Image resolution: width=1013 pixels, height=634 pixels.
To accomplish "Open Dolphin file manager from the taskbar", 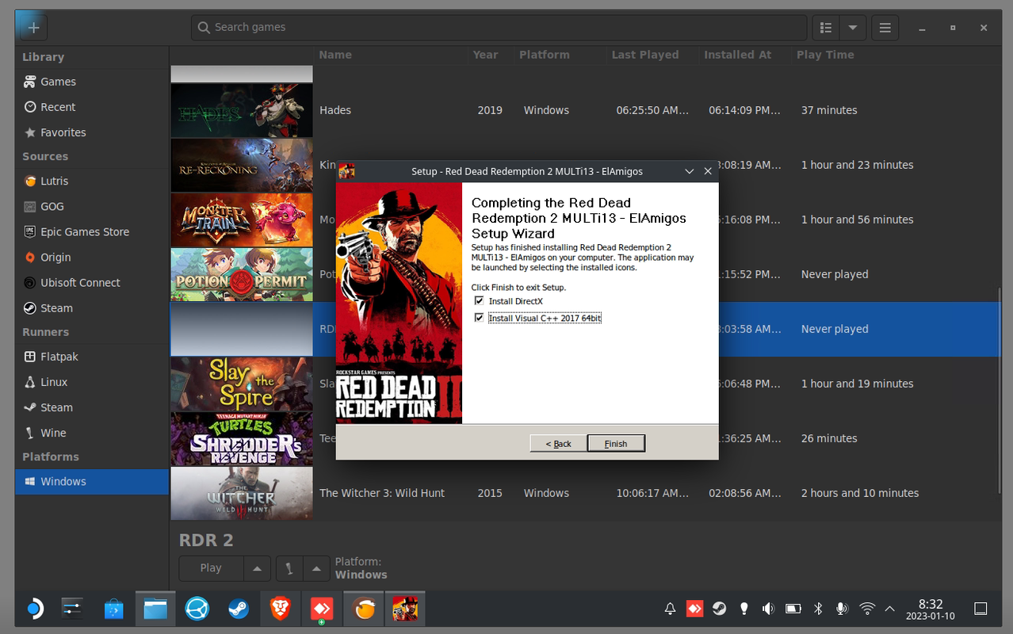I will pyautogui.click(x=155, y=609).
